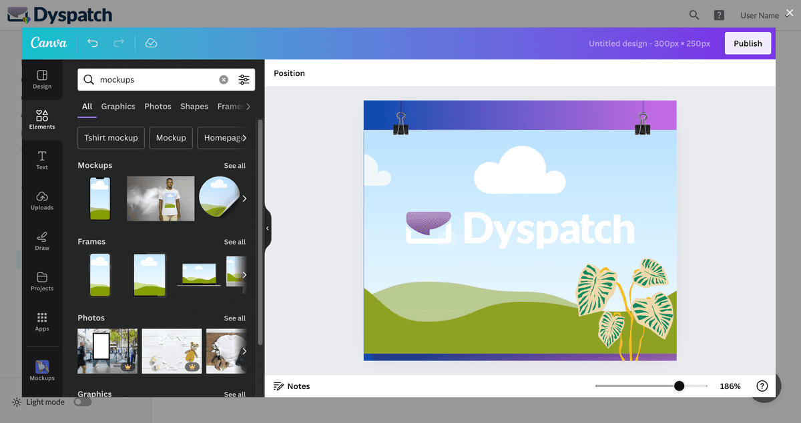This screenshot has height=423, width=801.
Task: Click the Tshirt mockup chip
Action: (x=111, y=138)
